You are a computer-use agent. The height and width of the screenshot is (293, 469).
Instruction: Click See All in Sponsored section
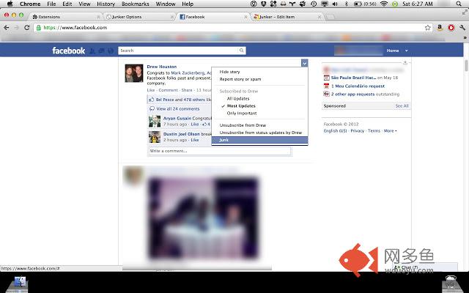(402, 106)
